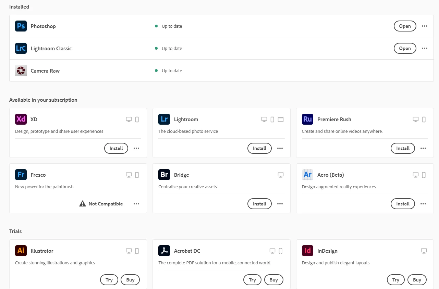Click the mobile platform icon on Illustrator card
439x289 pixels.
(137, 251)
